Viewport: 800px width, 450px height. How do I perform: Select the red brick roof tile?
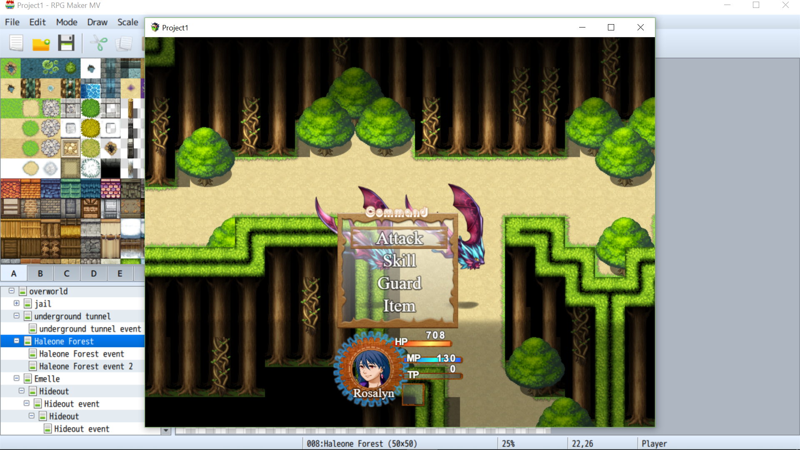pos(10,189)
